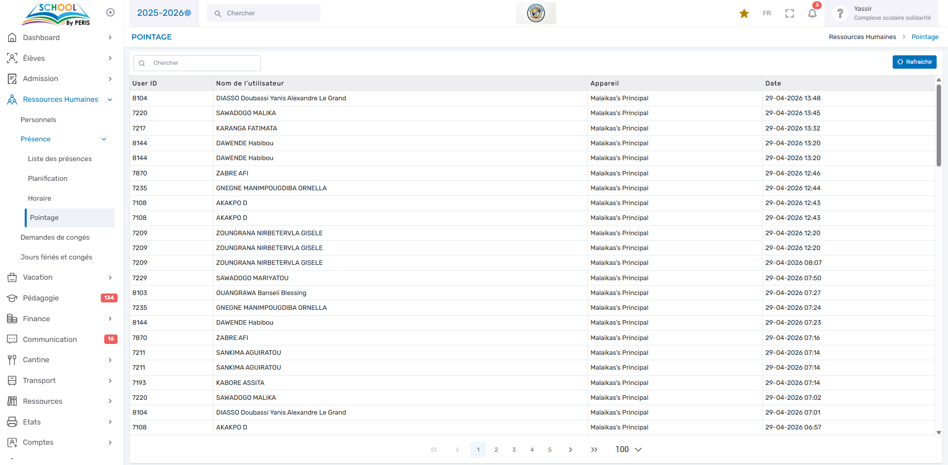Open the 2025-2026 school year selector
This screenshot has width=948, height=465.
(x=164, y=13)
